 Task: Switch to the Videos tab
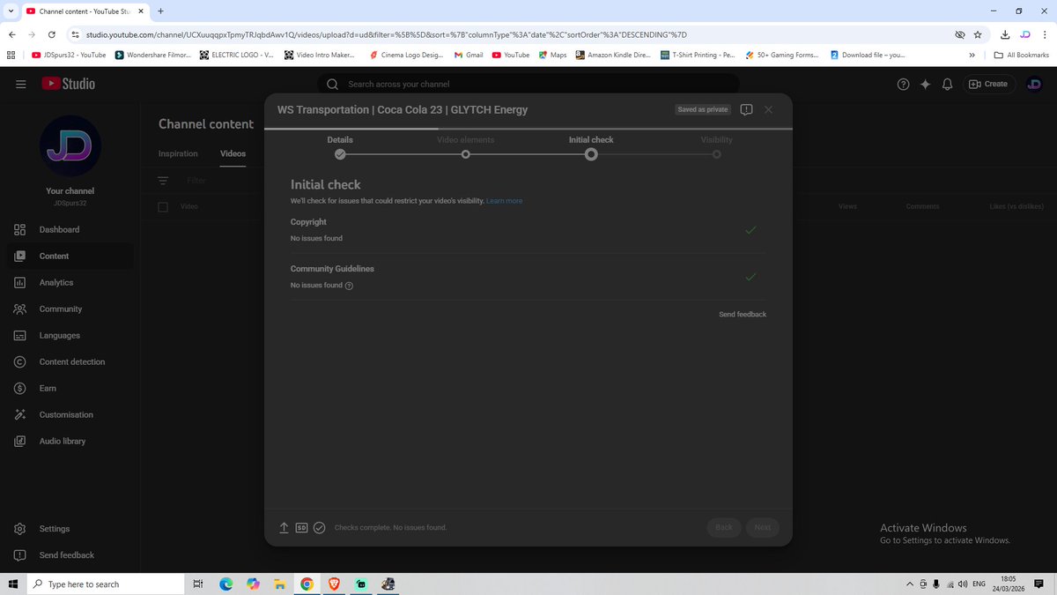233,153
